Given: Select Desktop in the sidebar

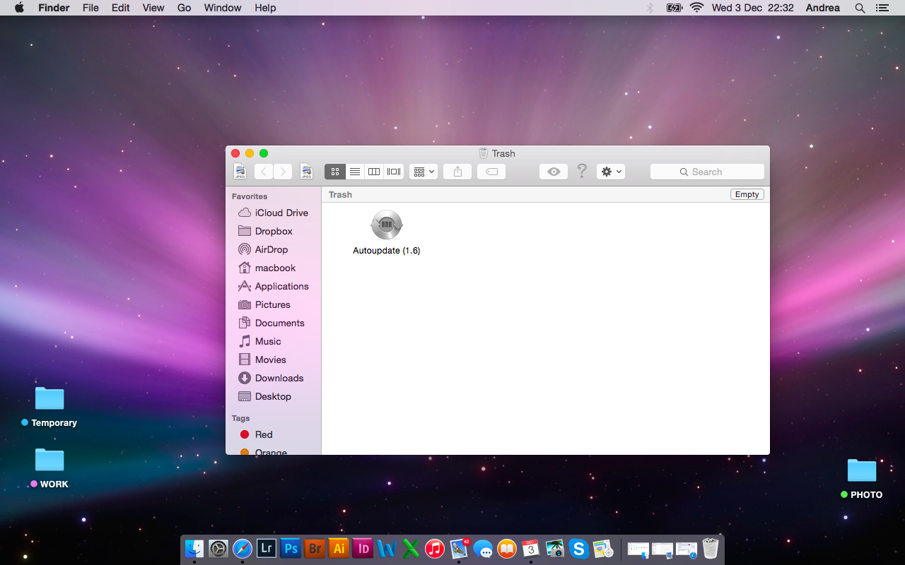Looking at the screenshot, I should coord(274,396).
